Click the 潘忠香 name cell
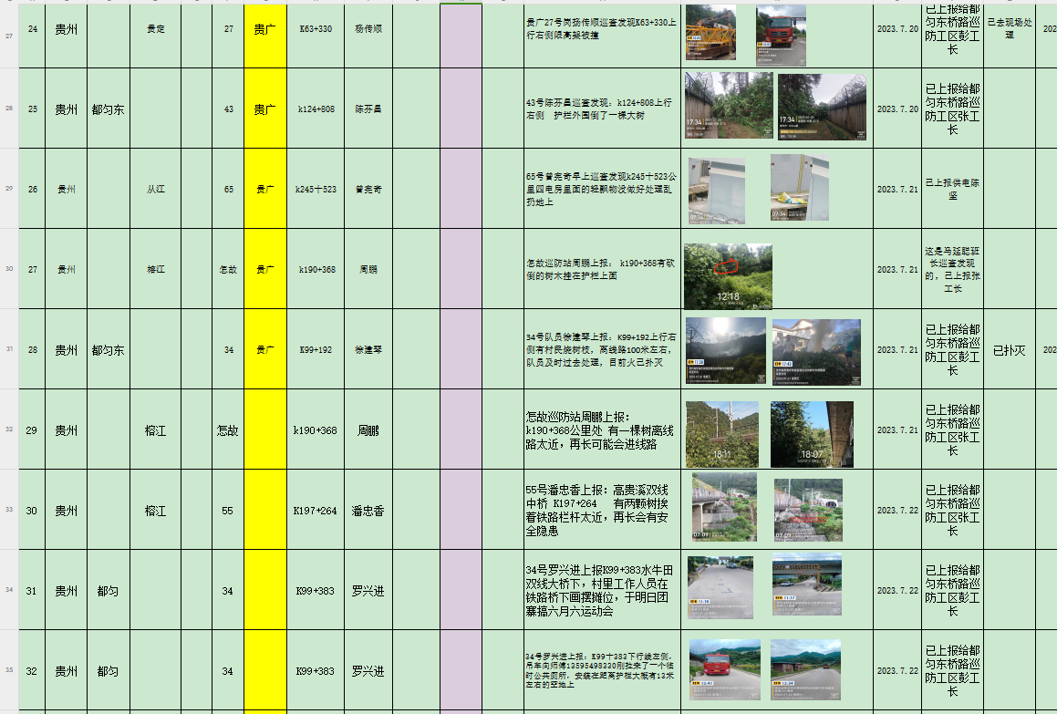 click(x=368, y=511)
